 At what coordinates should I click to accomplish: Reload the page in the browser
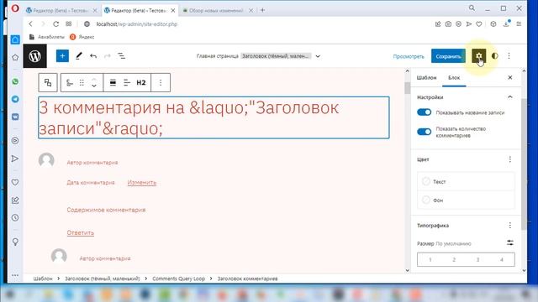pos(56,24)
